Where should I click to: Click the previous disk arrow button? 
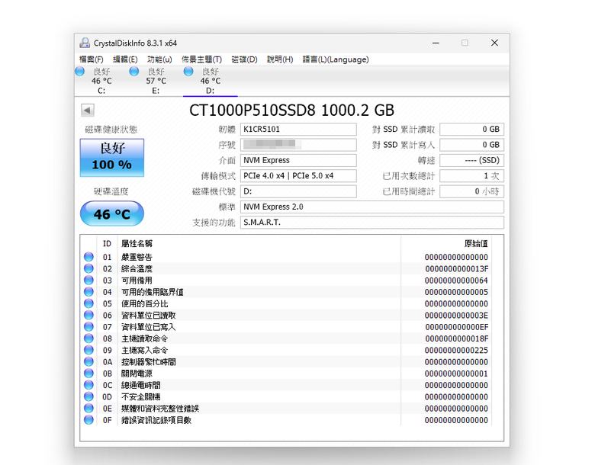tap(88, 111)
